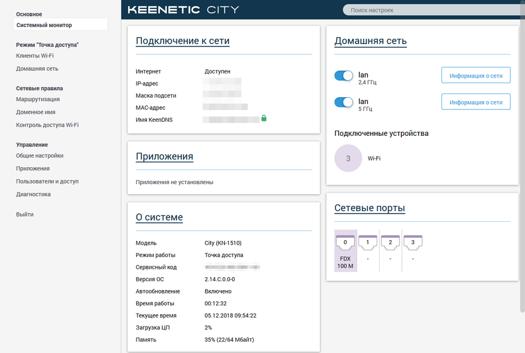
Task: Toggle the 2,4 ГГц lan network switch
Action: pos(344,75)
